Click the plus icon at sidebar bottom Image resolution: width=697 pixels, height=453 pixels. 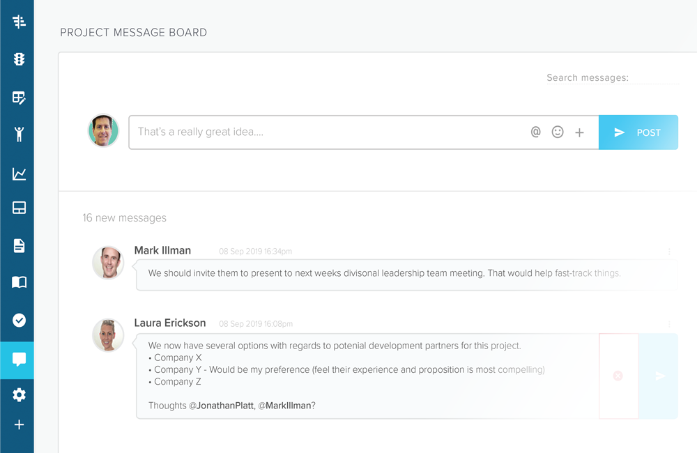point(19,424)
